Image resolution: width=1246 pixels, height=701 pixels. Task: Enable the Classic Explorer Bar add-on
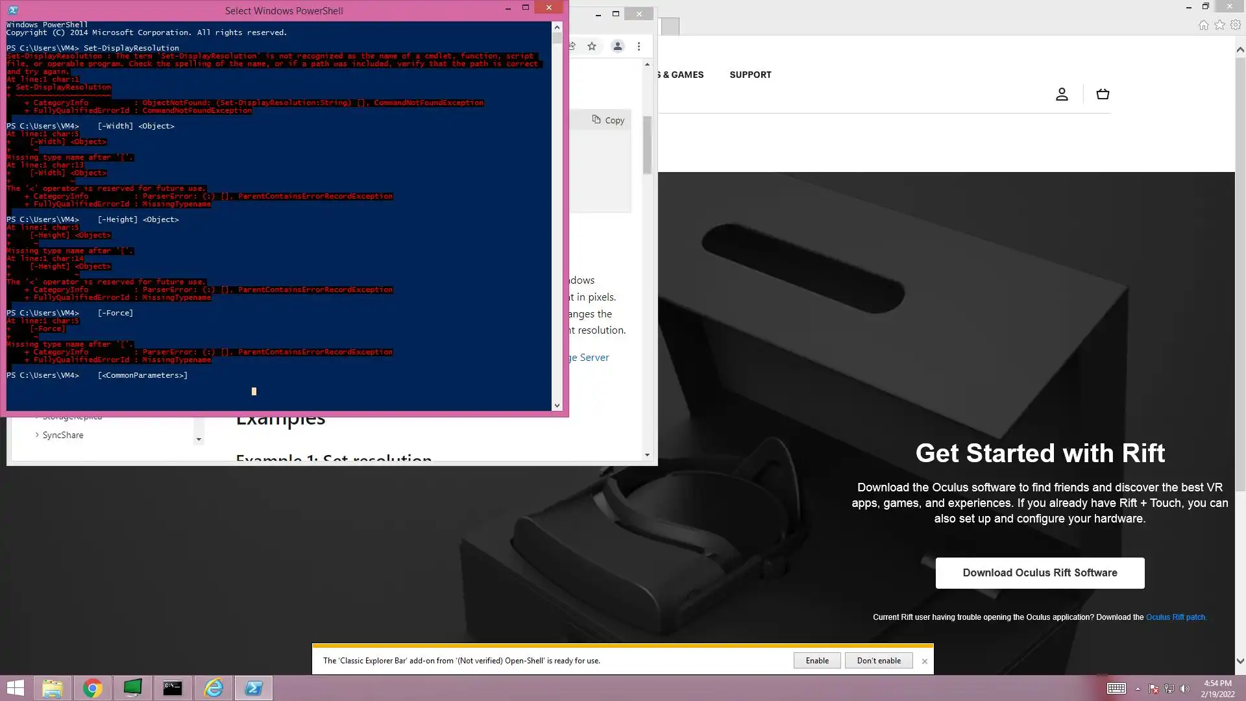[817, 661]
